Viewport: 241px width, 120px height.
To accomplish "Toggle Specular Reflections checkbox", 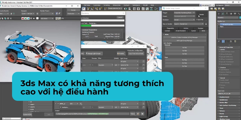I will (x=219, y=57).
